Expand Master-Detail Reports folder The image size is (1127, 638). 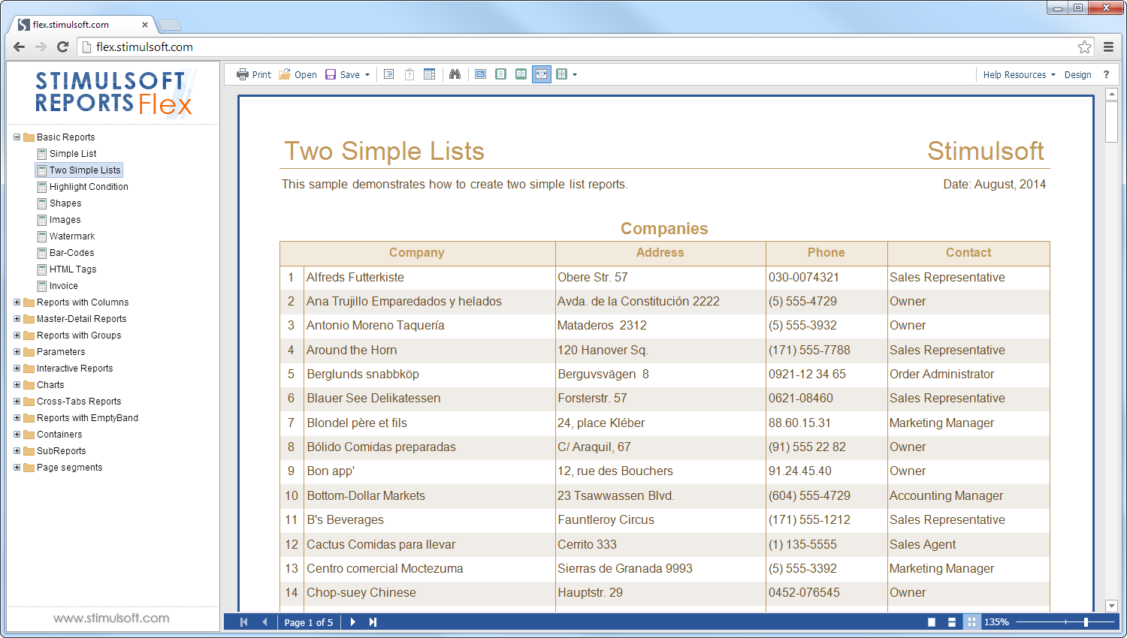click(x=17, y=319)
